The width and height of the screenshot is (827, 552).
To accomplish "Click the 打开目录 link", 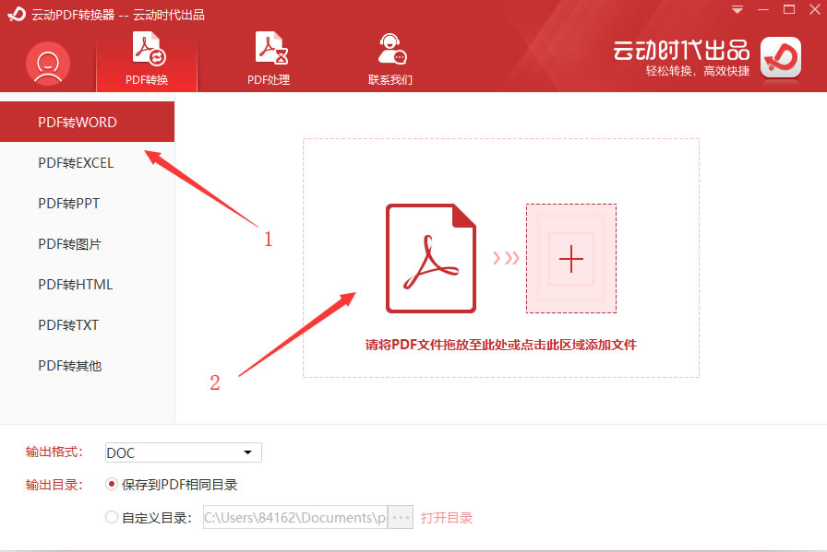I will [x=447, y=517].
